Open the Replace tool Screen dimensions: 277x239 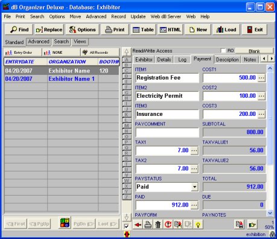tap(49, 30)
